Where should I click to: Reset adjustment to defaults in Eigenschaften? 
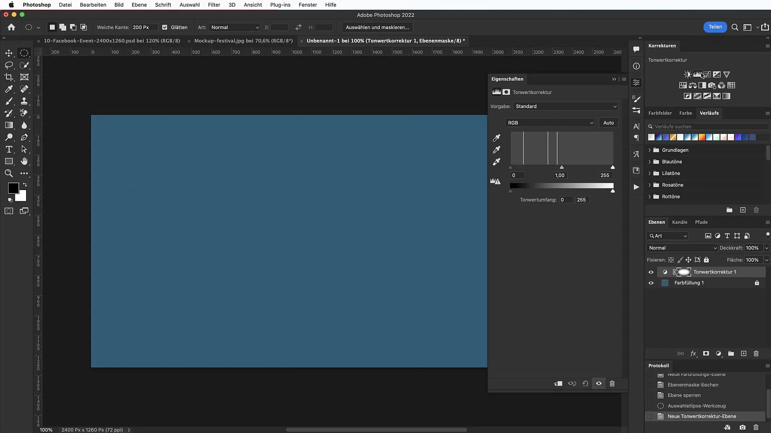(585, 384)
